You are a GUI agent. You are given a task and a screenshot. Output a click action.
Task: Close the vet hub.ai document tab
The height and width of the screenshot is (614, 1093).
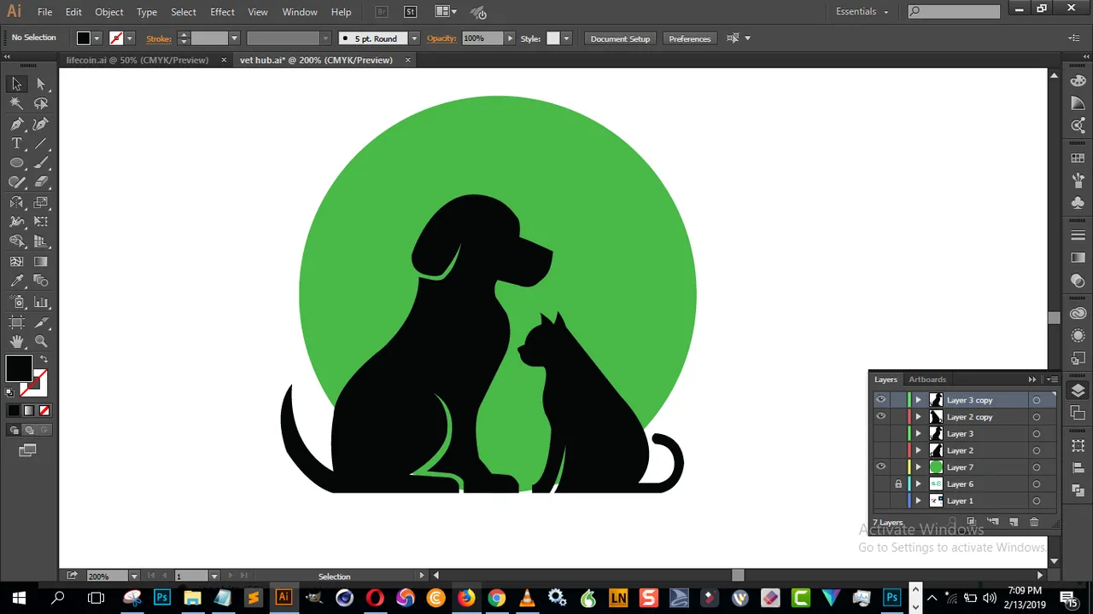(407, 60)
